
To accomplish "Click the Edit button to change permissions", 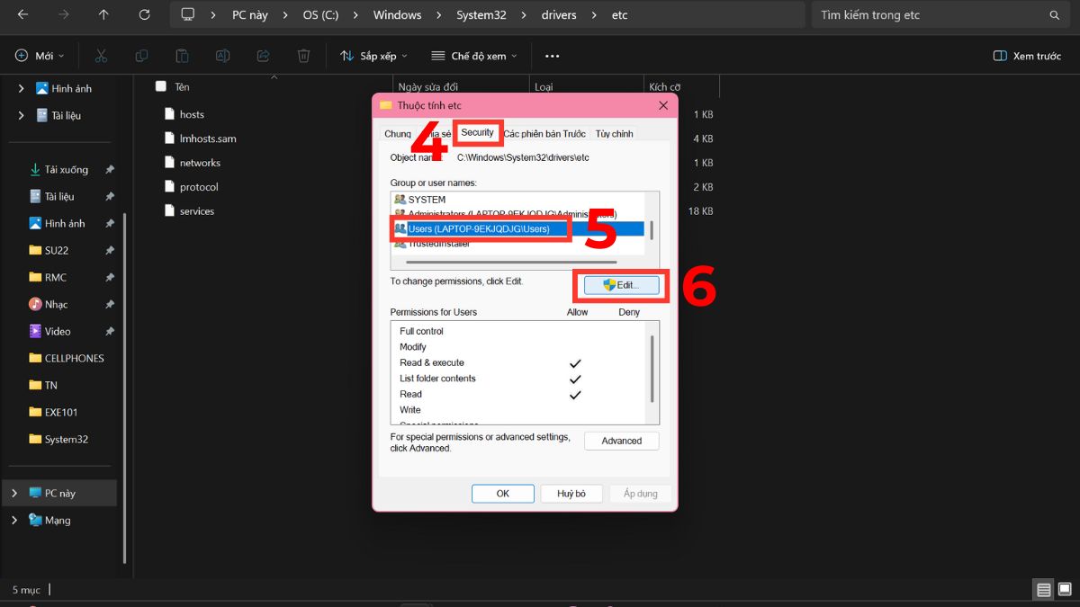I will (x=622, y=285).
